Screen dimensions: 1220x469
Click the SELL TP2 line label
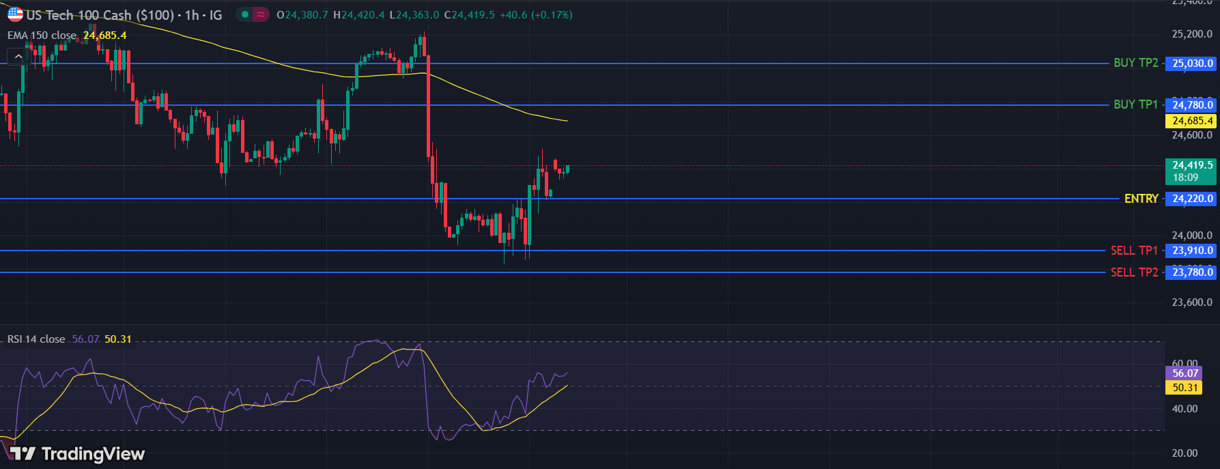1134,272
